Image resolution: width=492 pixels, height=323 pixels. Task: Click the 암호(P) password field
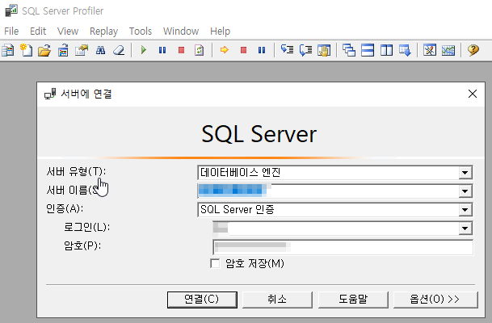click(x=343, y=247)
